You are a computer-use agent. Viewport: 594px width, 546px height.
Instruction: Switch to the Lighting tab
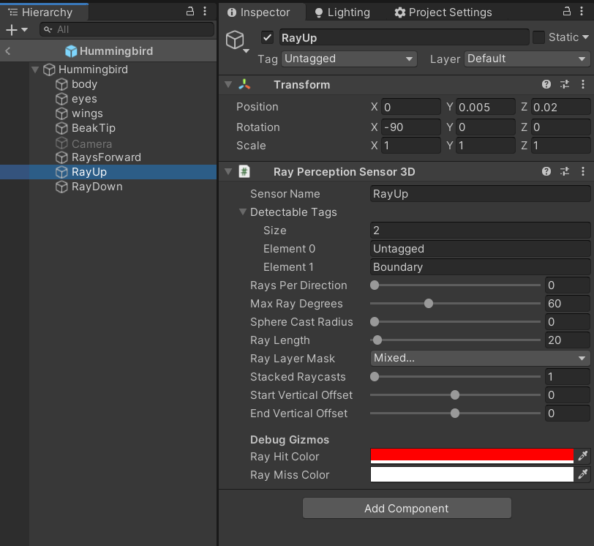pyautogui.click(x=342, y=12)
